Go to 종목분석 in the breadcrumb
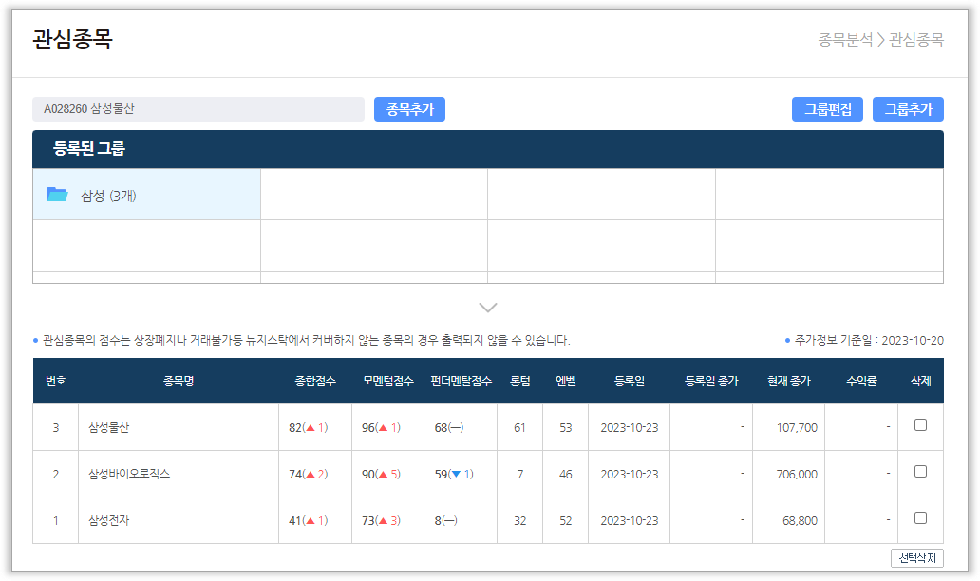The height and width of the screenshot is (581, 980). 844,40
